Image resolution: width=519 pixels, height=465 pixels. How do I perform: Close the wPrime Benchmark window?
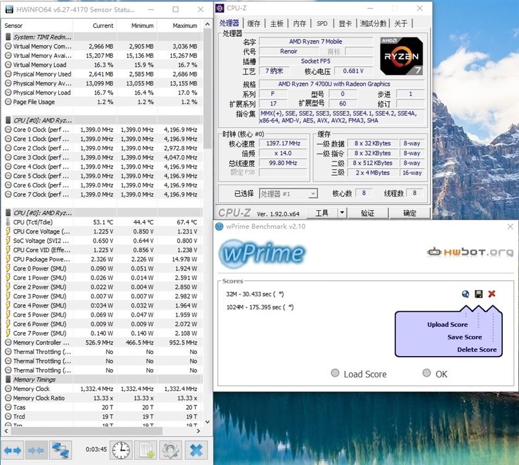pyautogui.click(x=510, y=226)
